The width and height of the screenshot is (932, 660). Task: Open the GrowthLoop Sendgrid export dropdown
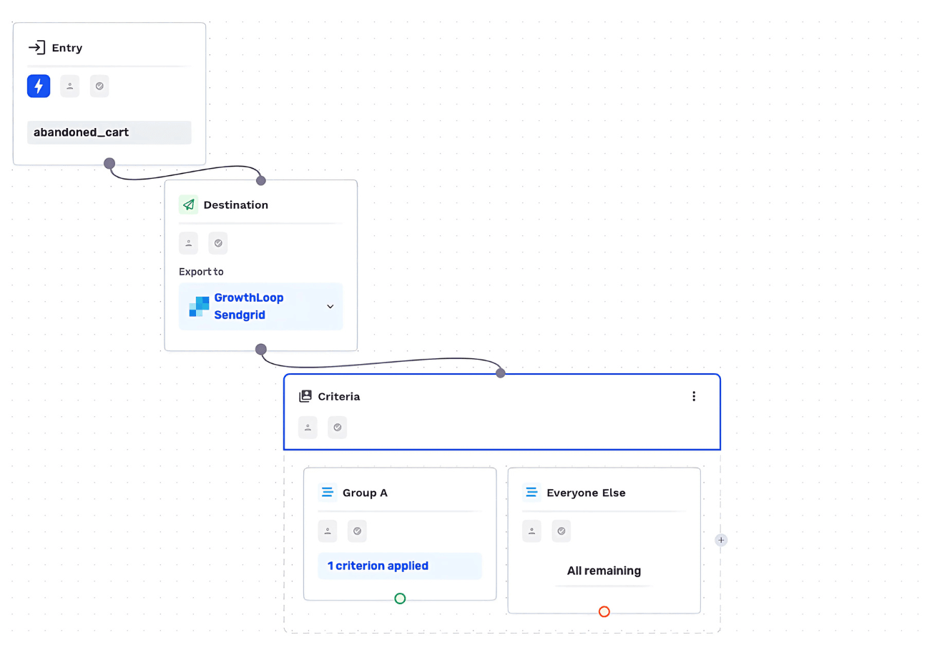260,306
